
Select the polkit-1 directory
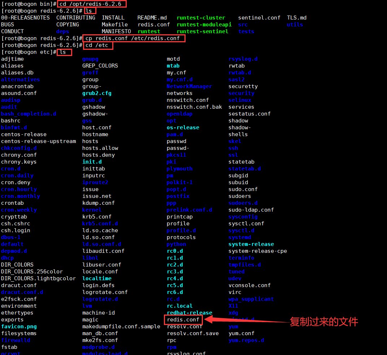click(x=179, y=182)
